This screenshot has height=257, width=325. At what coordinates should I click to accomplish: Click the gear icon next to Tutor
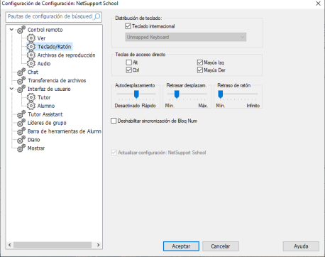(x=31, y=97)
